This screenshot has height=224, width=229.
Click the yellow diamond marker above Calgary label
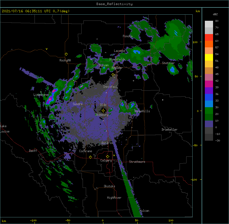108,157
